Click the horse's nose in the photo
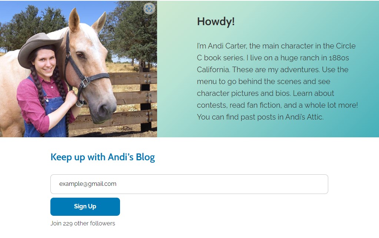Image resolution: width=379 pixels, height=238 pixels. point(106,111)
